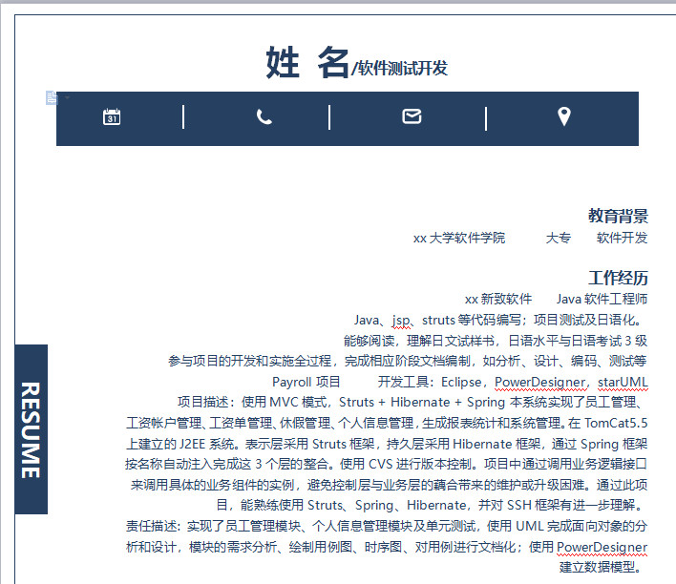Viewport: 676px width, 584px height.
Task: Click the text 开发工具：Eclipse
Action: pyautogui.click(x=430, y=382)
